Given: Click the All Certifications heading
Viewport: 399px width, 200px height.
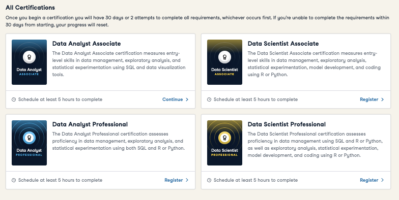Looking at the screenshot, I should click(30, 8).
